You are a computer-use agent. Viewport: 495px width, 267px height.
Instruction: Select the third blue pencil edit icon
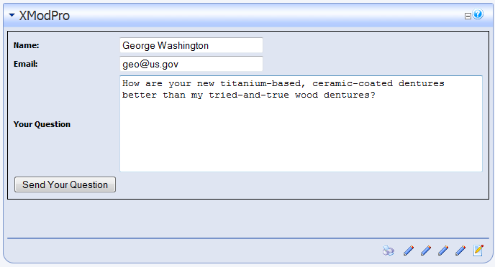pyautogui.click(x=443, y=250)
